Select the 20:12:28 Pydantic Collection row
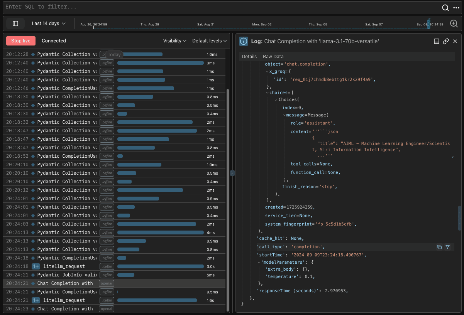This screenshot has height=315, width=464. [114, 54]
